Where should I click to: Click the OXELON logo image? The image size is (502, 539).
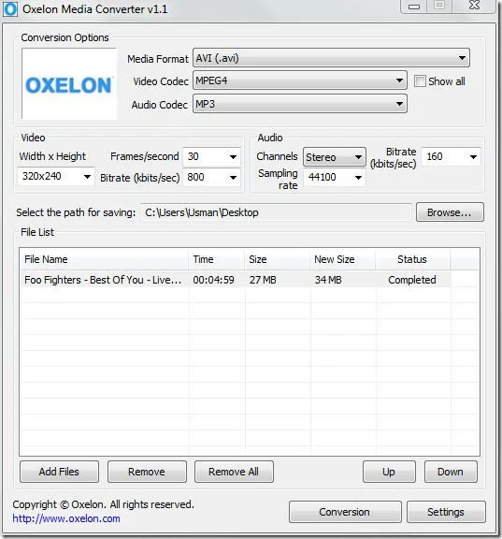click(x=69, y=83)
